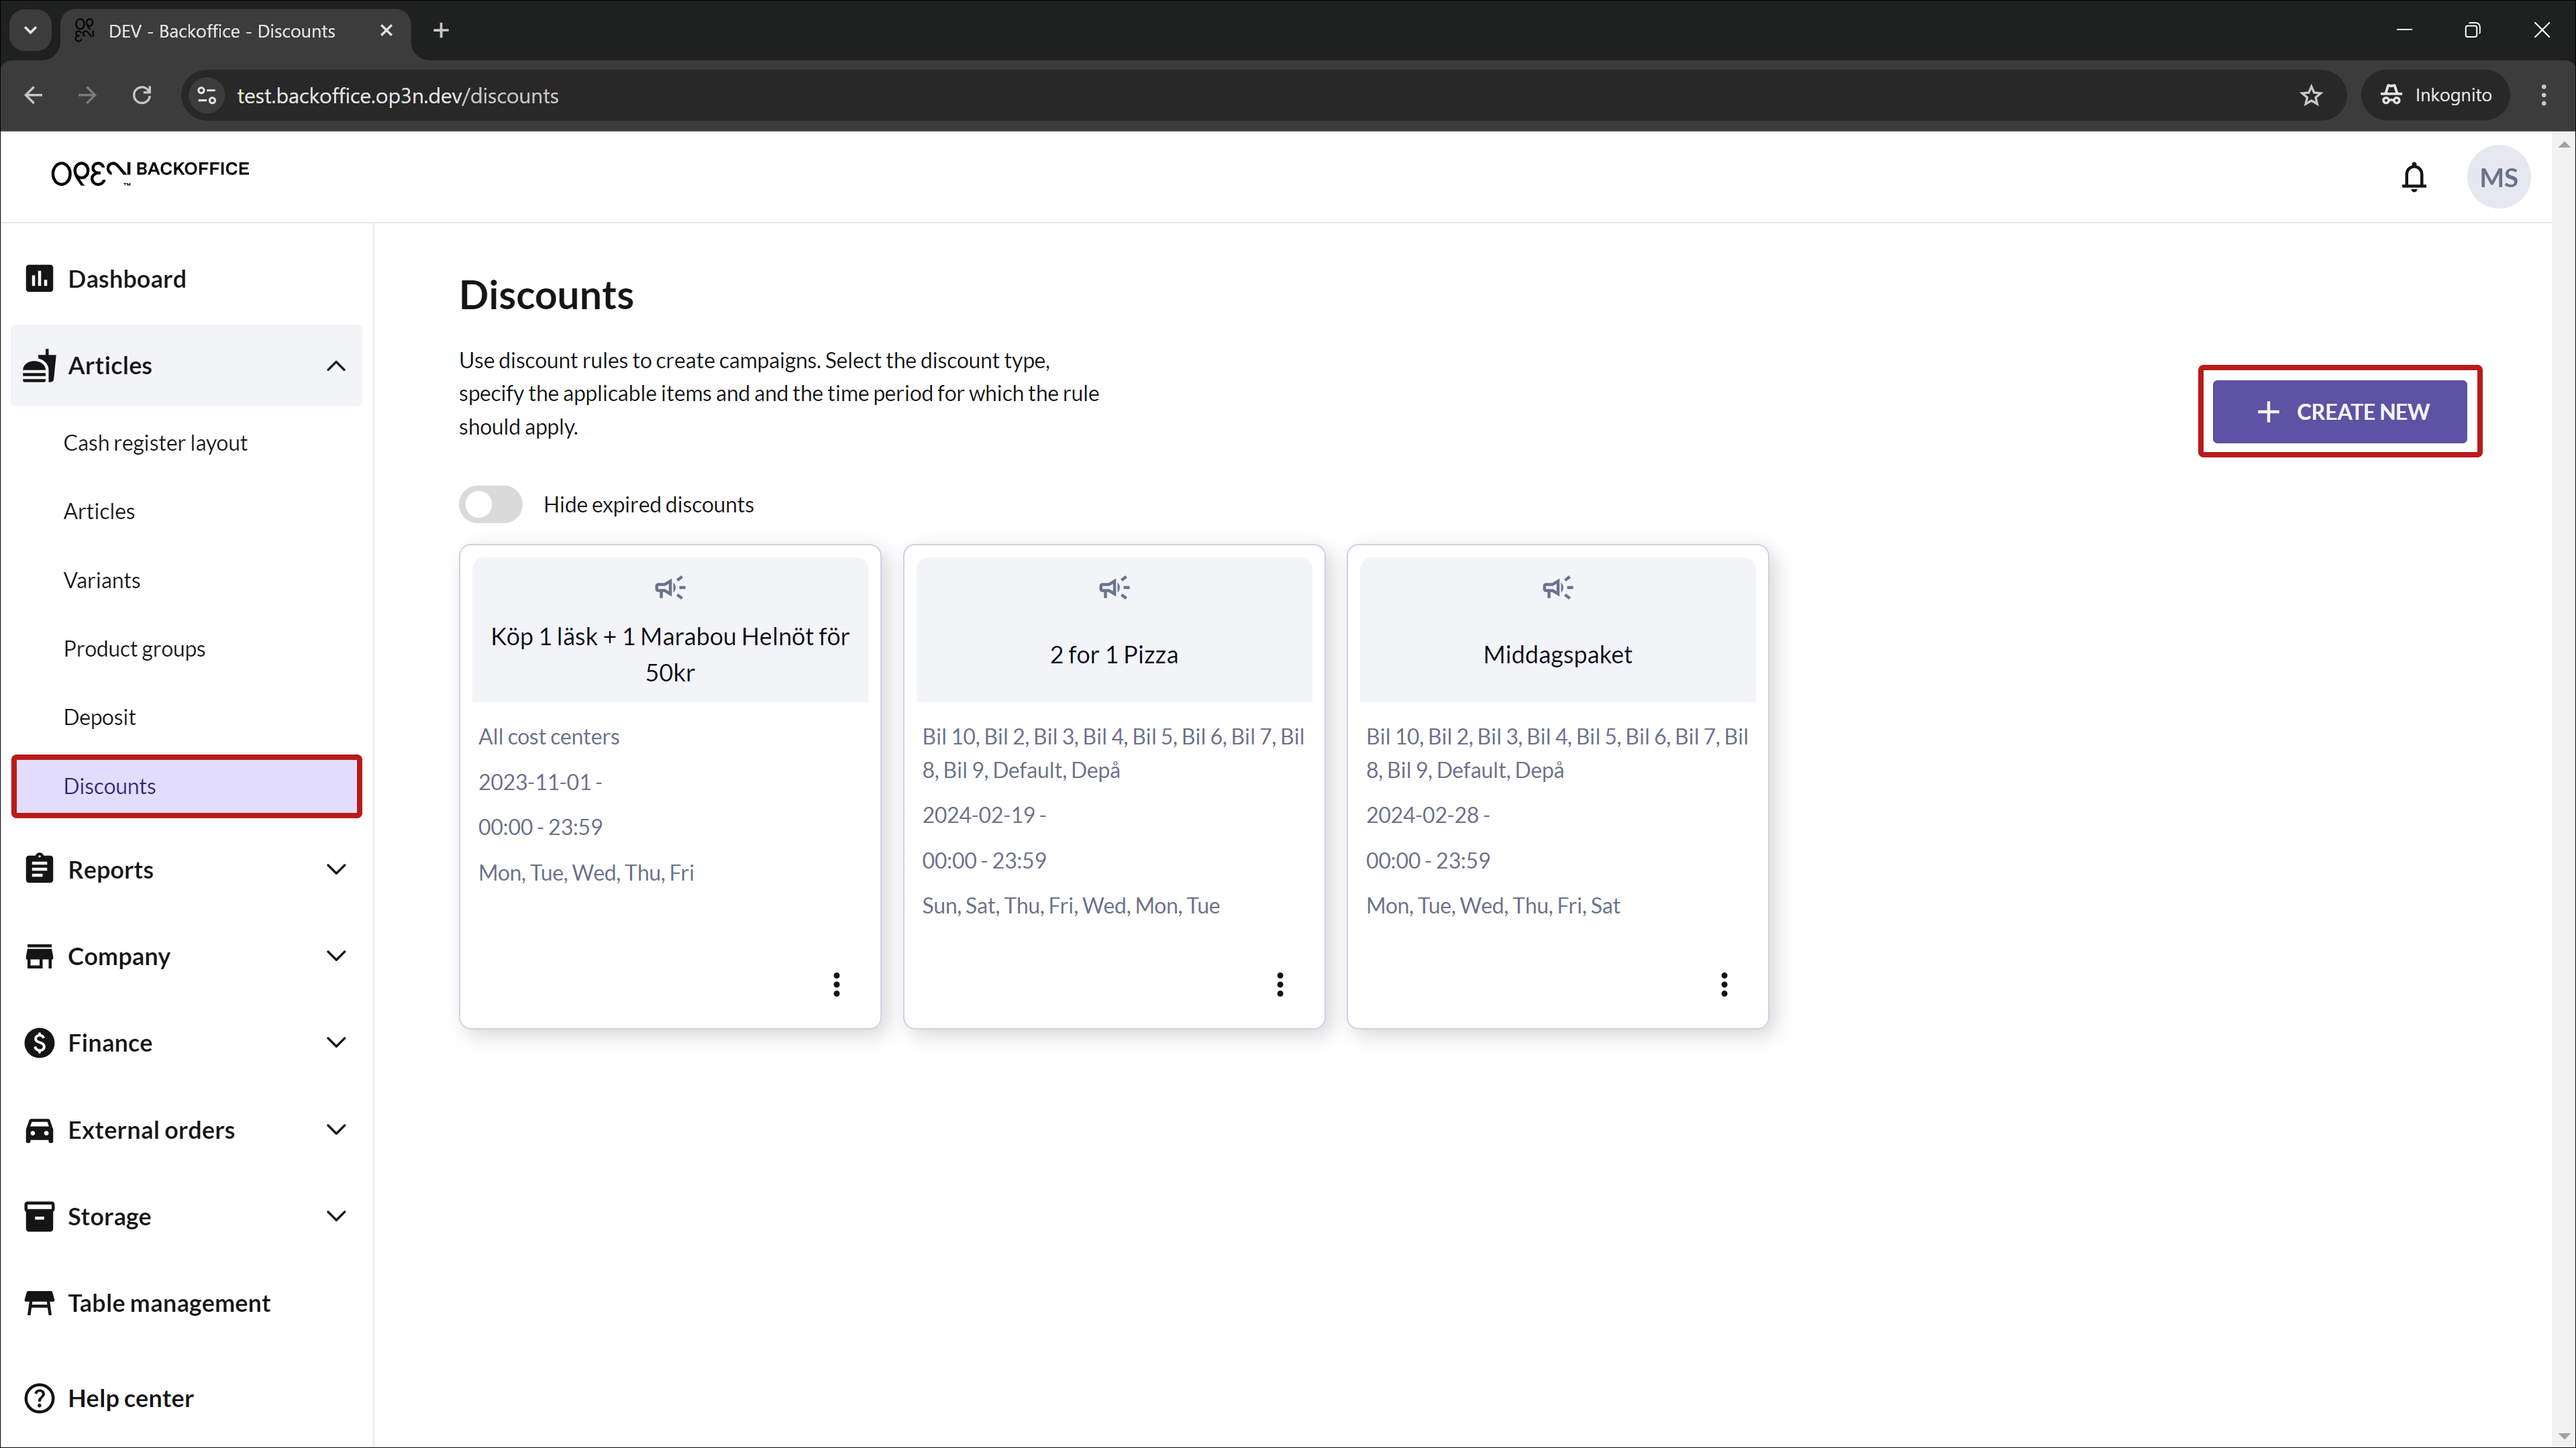Collapse the Articles section chevron
The image size is (2576, 1448).
(336, 366)
